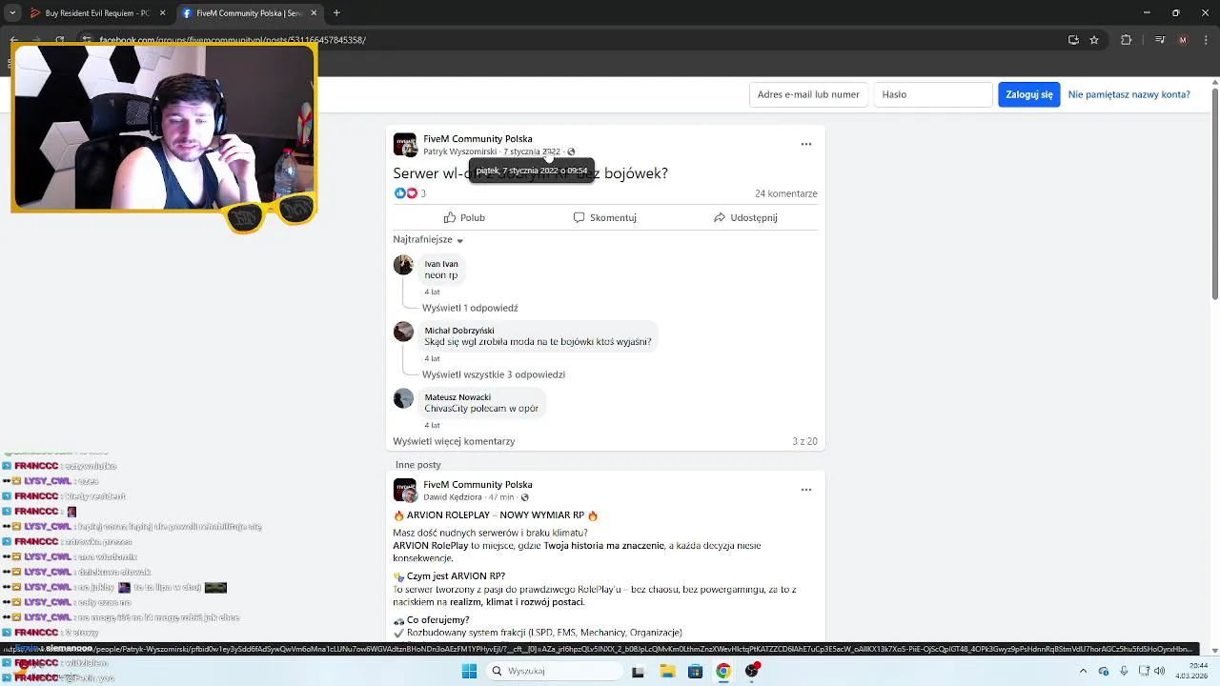This screenshot has height=686, width=1220.
Task: Open three-dot options on Patryk's post
Action: click(x=806, y=144)
